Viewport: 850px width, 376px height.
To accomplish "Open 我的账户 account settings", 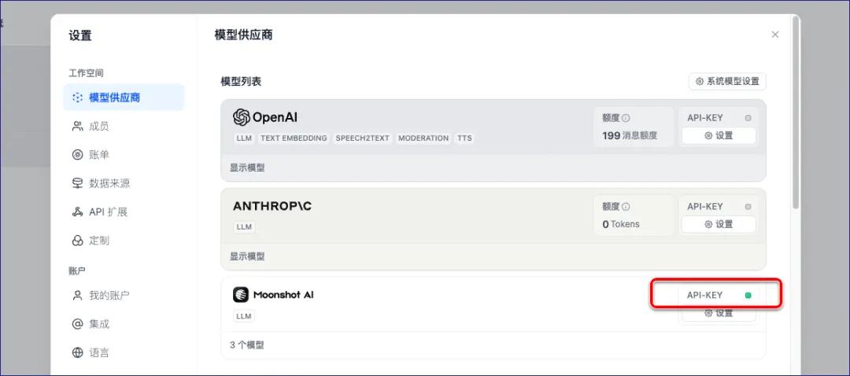I will 109,296.
